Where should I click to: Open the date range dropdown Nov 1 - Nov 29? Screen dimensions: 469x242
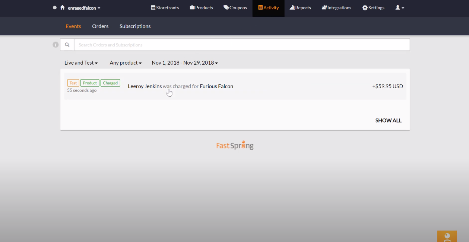(x=185, y=63)
